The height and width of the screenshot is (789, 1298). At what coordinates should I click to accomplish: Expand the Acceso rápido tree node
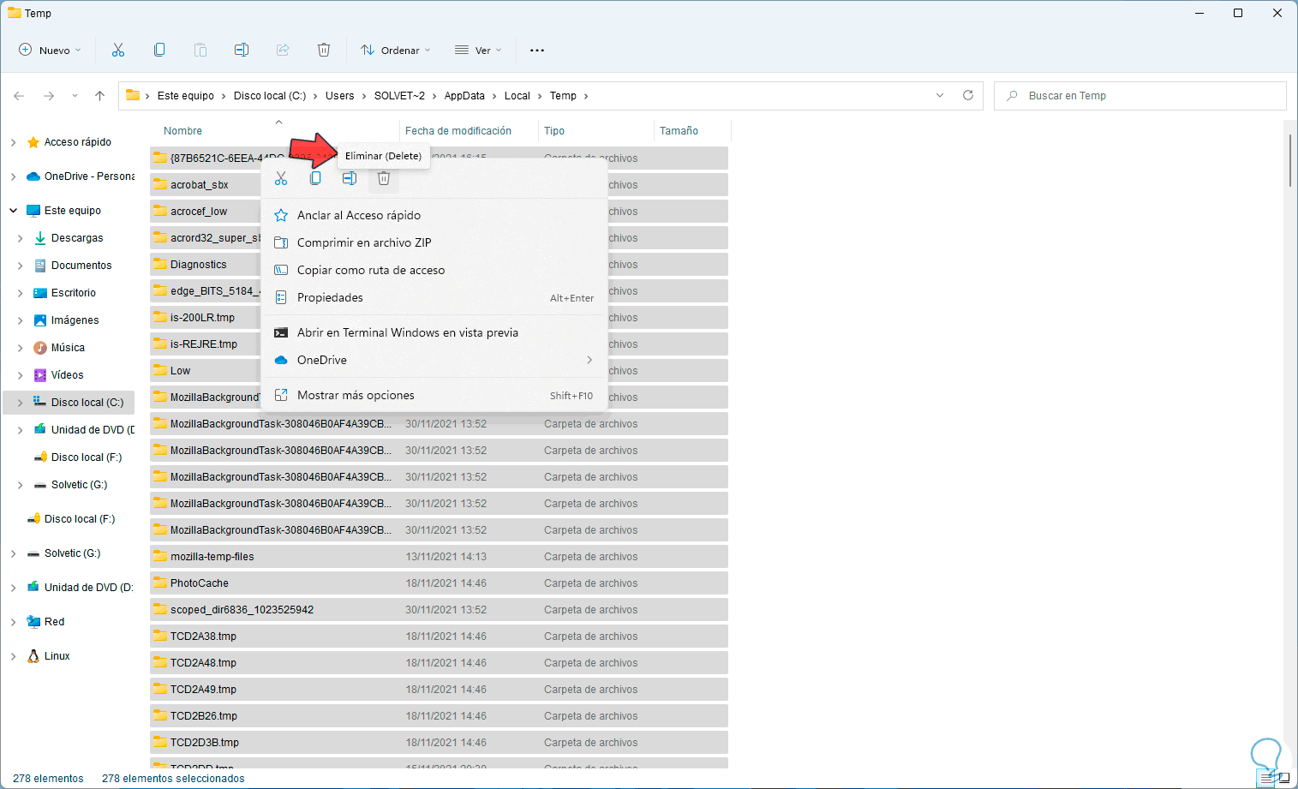click(13, 142)
